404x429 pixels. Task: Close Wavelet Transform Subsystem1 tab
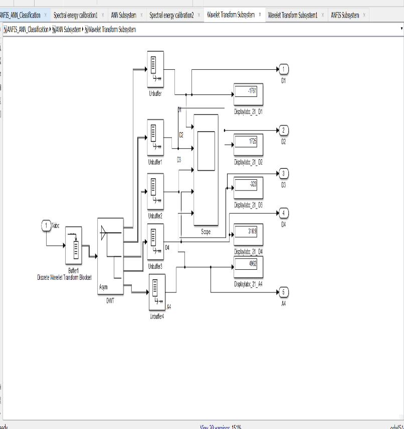pos(323,15)
